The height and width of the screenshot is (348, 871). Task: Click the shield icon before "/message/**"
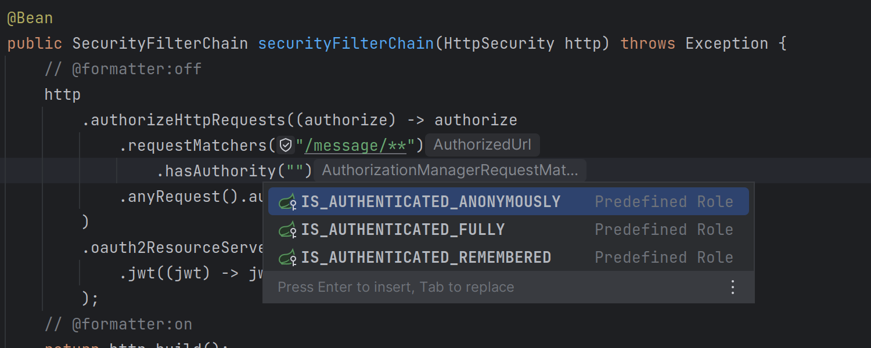[x=286, y=145]
